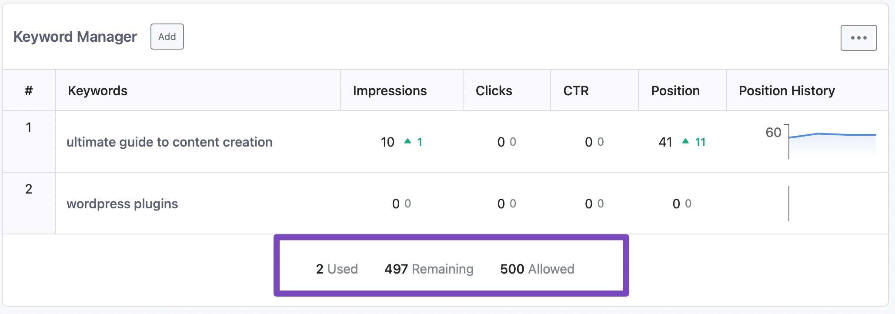Click the position value 41 in row 1
This screenshot has width=895, height=314.
(665, 142)
